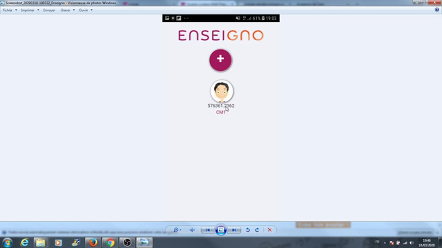Delete the current image with the red X

coord(270,230)
